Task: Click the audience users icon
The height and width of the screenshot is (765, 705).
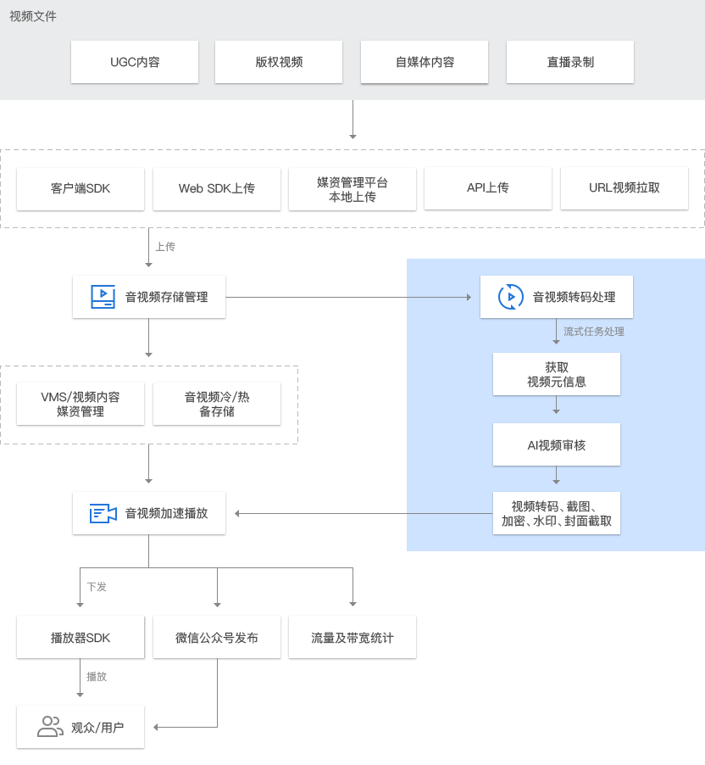Action: click(x=51, y=727)
